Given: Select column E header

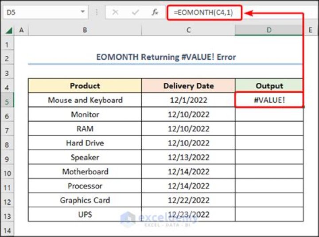Looking at the screenshot, I should (310, 30).
